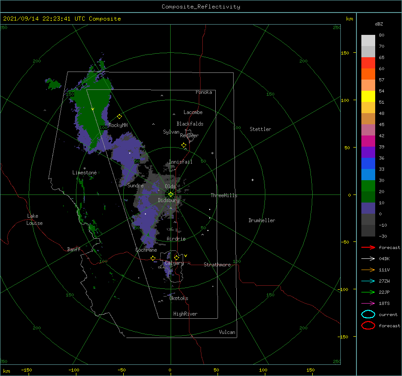Click the Airdrie city label
The height and width of the screenshot is (376, 402).
pyautogui.click(x=176, y=239)
